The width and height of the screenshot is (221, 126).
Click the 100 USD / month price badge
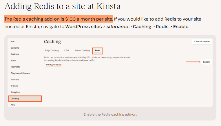click(x=53, y=65)
